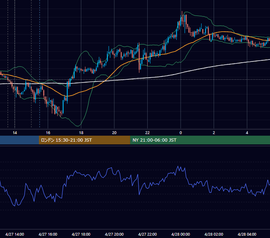The height and width of the screenshot is (238, 270).
Task: Click the 0 hour axis label
Action: click(181, 133)
